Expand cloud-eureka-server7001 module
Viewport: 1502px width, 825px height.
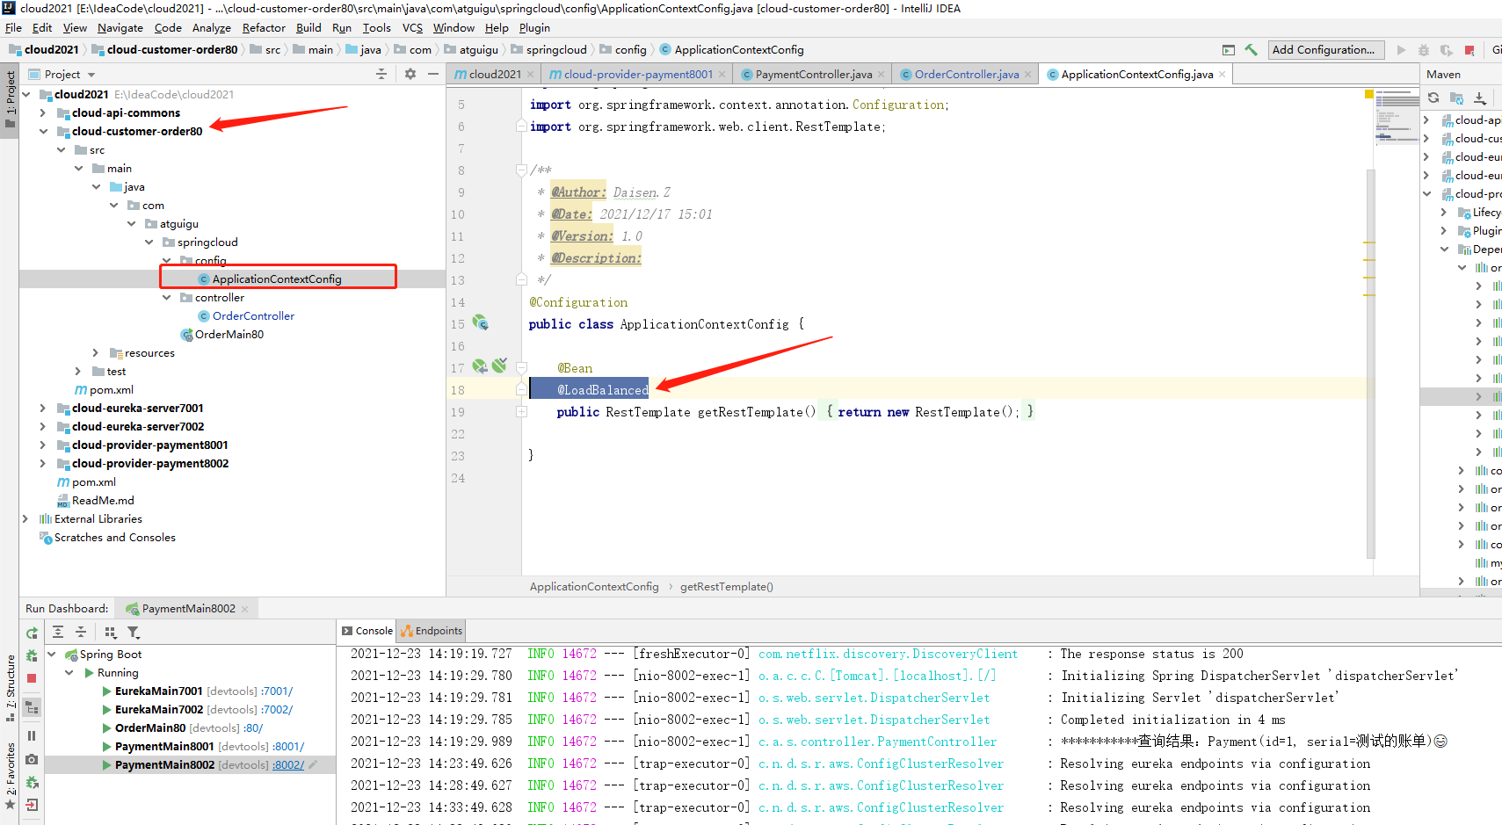coord(42,409)
